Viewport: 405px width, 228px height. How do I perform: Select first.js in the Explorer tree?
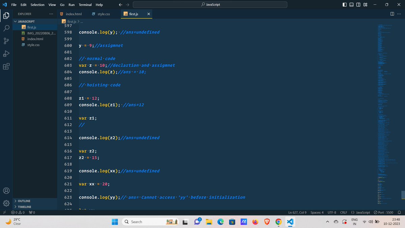pyautogui.click(x=35, y=27)
